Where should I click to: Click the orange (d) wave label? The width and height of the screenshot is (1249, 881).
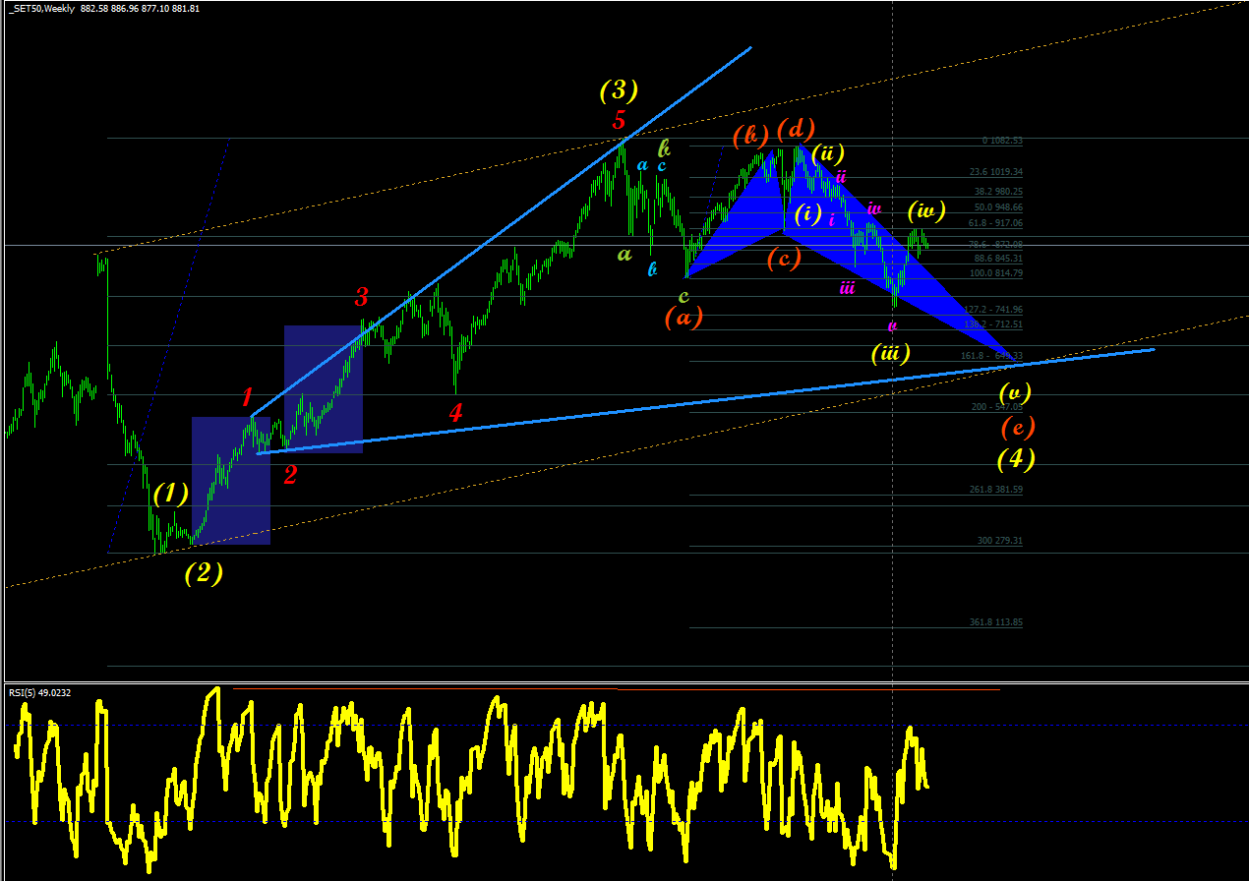[x=796, y=129]
